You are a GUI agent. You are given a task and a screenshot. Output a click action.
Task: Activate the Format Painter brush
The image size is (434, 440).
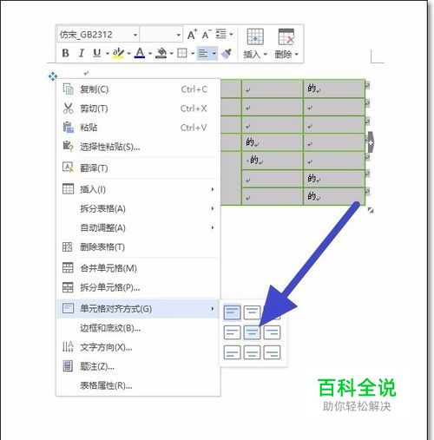coord(227,54)
